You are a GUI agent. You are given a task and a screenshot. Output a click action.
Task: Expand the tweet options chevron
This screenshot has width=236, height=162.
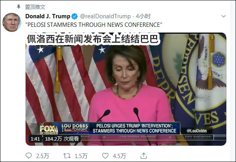224,16
